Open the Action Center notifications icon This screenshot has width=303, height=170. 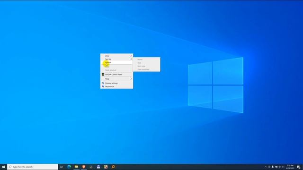(x=299, y=167)
